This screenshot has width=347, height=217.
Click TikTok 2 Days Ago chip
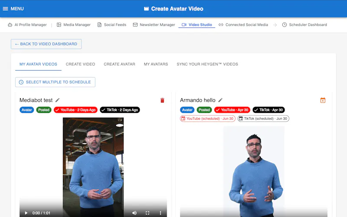tap(120, 110)
